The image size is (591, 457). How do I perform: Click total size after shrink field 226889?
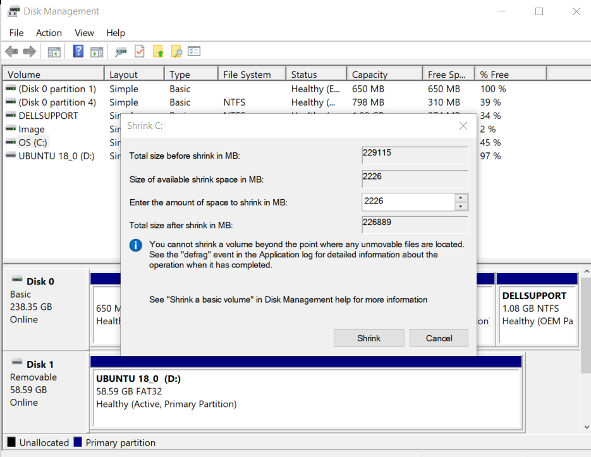[x=415, y=225]
